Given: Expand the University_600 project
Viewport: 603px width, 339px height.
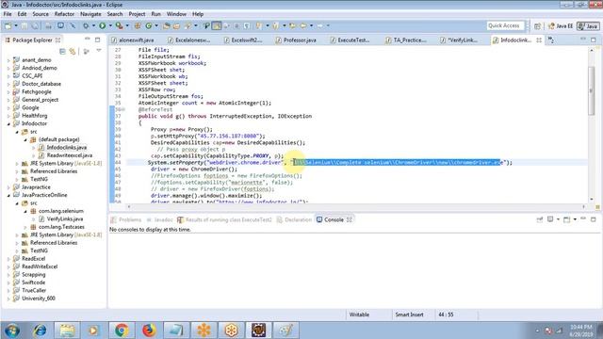Looking at the screenshot, I should [x=8, y=299].
